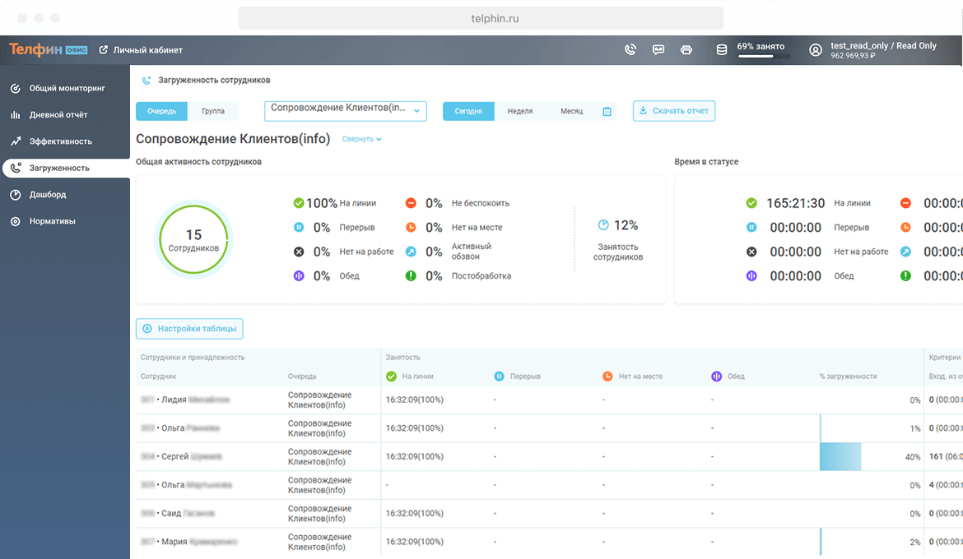Open the chat messages icon in header
Image resolution: width=963 pixels, height=559 pixels.
click(x=658, y=49)
